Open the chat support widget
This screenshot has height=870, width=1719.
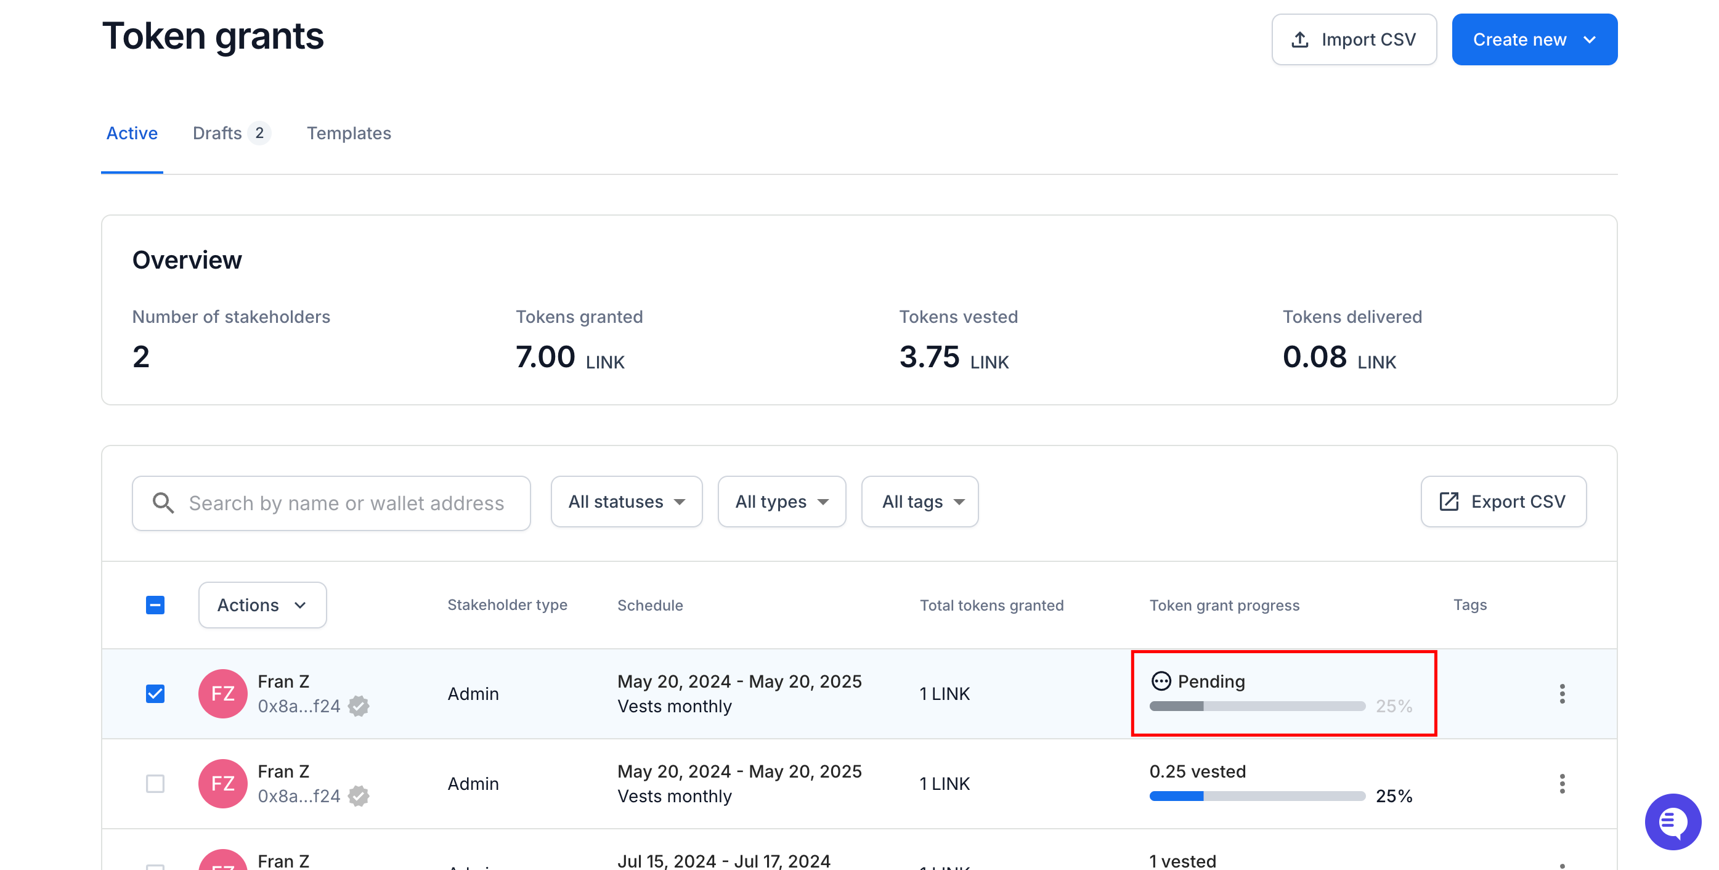pos(1672,821)
